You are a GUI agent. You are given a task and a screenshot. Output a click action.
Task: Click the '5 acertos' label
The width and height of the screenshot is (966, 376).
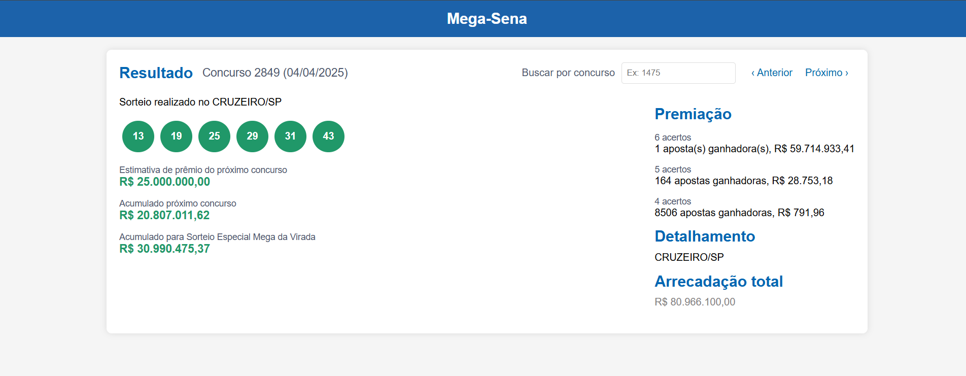673,169
